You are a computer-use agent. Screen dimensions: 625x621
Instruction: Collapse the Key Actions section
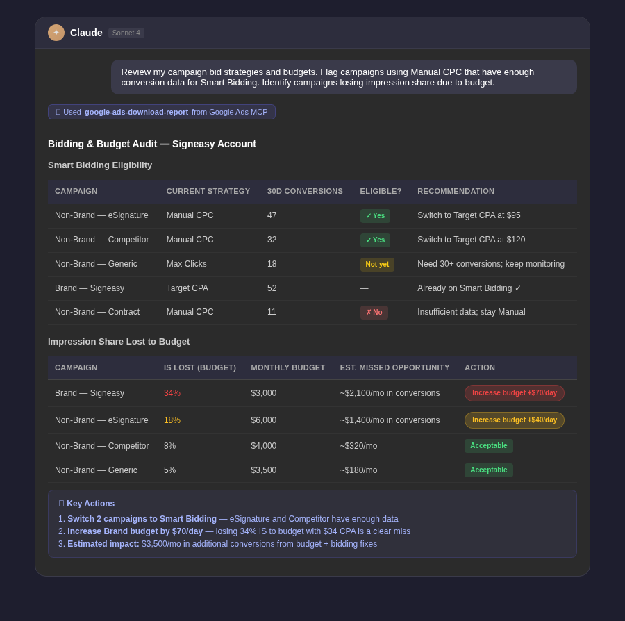pos(90,504)
